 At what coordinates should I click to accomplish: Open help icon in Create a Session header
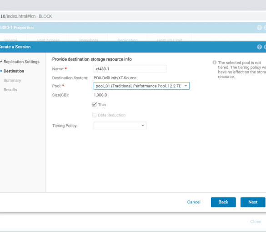click(259, 47)
